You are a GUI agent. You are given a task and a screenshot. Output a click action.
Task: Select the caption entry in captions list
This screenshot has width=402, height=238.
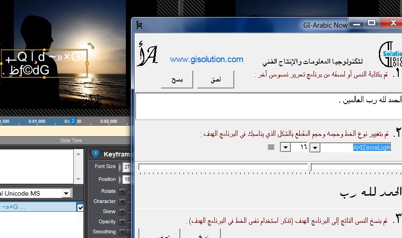37,208
